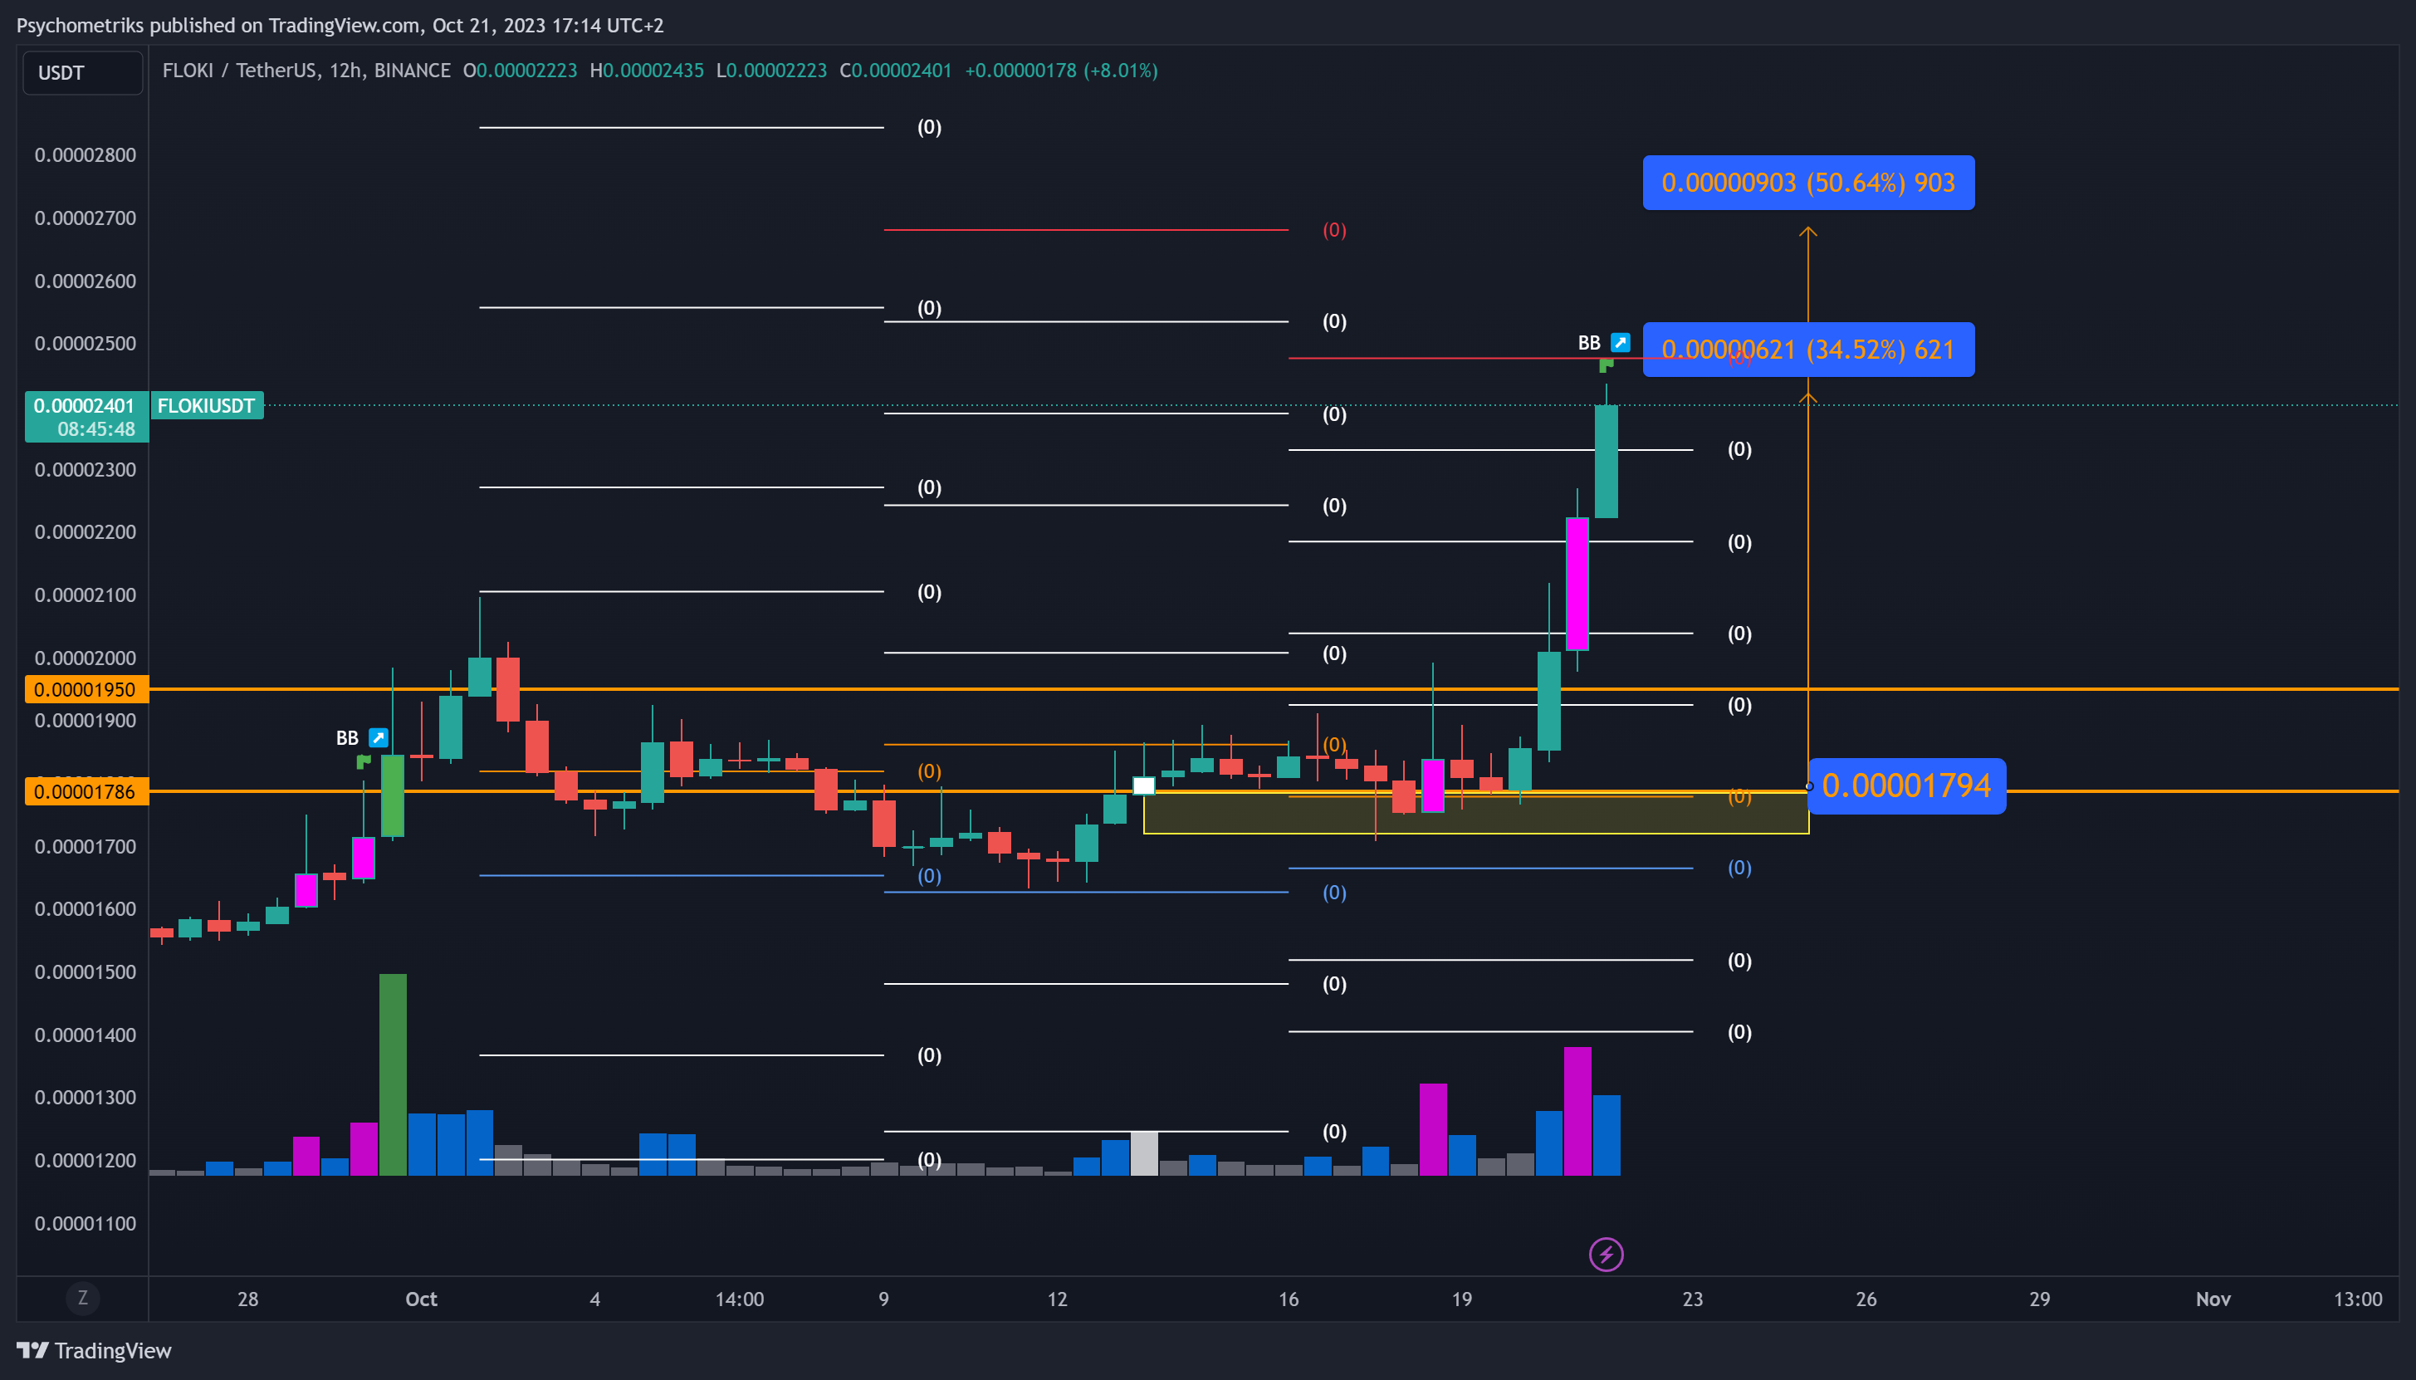
Task: Click the large magenta candle near peak
Action: tap(1577, 584)
